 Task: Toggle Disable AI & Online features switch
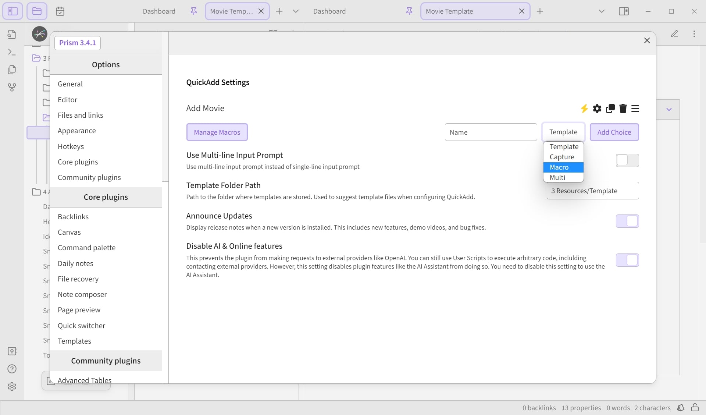pyautogui.click(x=627, y=260)
